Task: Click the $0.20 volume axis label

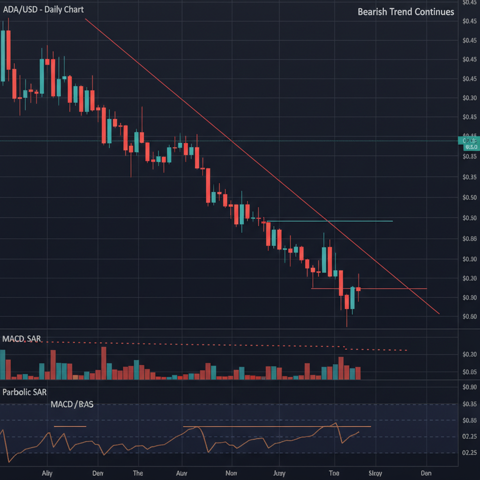Action: [x=469, y=354]
